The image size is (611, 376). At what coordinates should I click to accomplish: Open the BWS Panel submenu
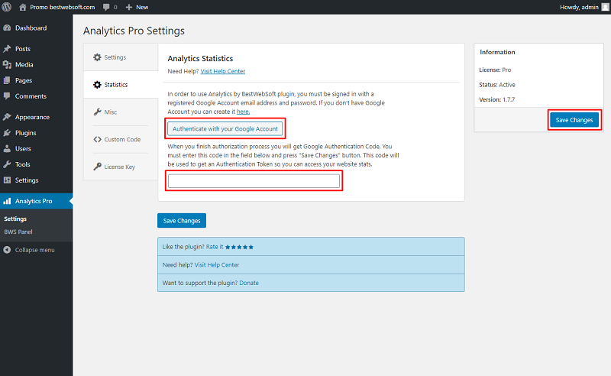[18, 232]
